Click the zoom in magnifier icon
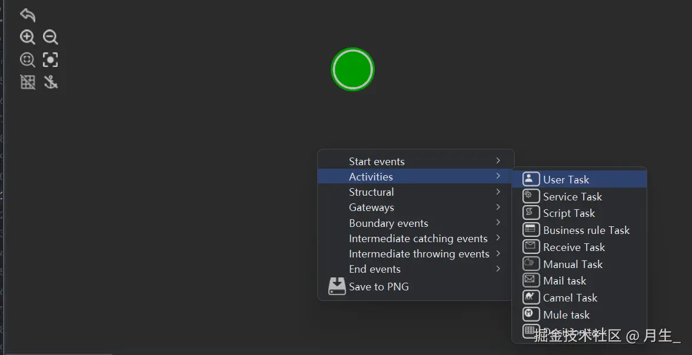This screenshot has width=692, height=355. point(28,38)
